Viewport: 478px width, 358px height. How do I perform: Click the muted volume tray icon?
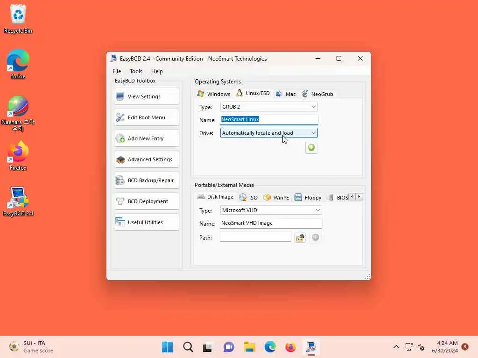tap(421, 347)
